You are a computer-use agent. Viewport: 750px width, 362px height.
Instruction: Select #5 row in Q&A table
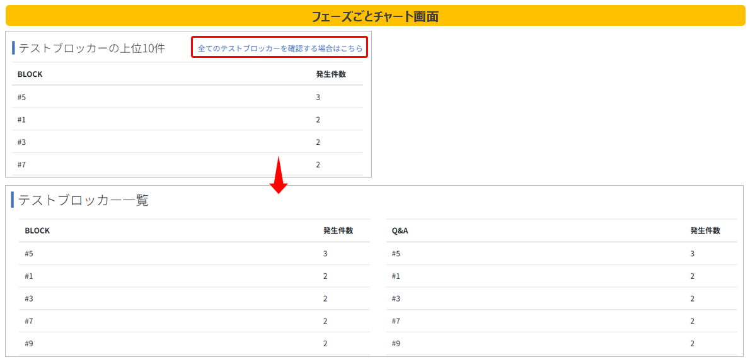[x=562, y=254]
